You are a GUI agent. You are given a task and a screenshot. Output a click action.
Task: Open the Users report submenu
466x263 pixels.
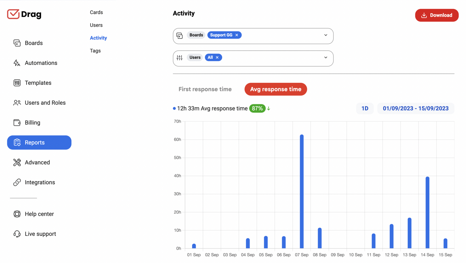pyautogui.click(x=96, y=25)
